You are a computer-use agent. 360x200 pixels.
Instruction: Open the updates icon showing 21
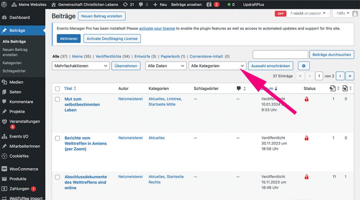(128, 5)
